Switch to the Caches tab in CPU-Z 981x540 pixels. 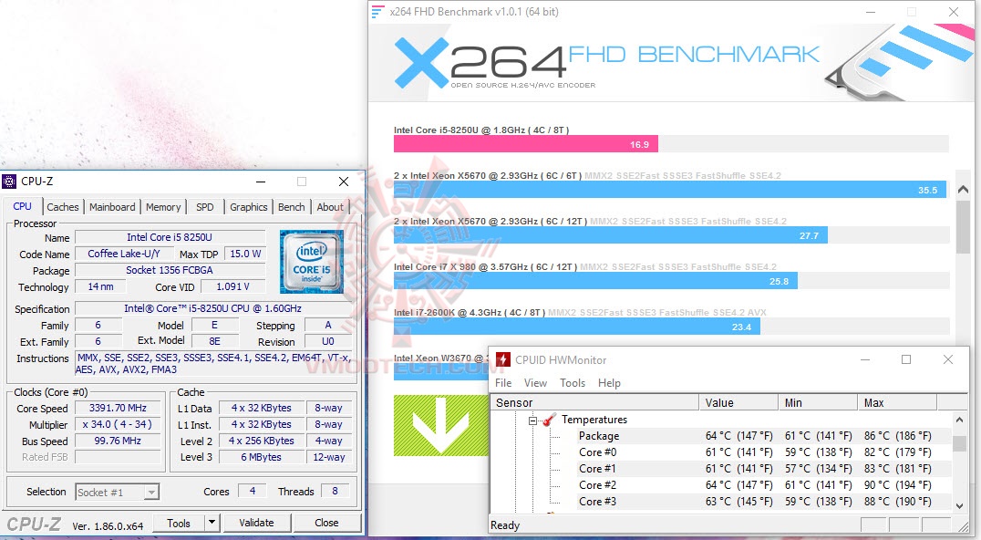point(63,207)
